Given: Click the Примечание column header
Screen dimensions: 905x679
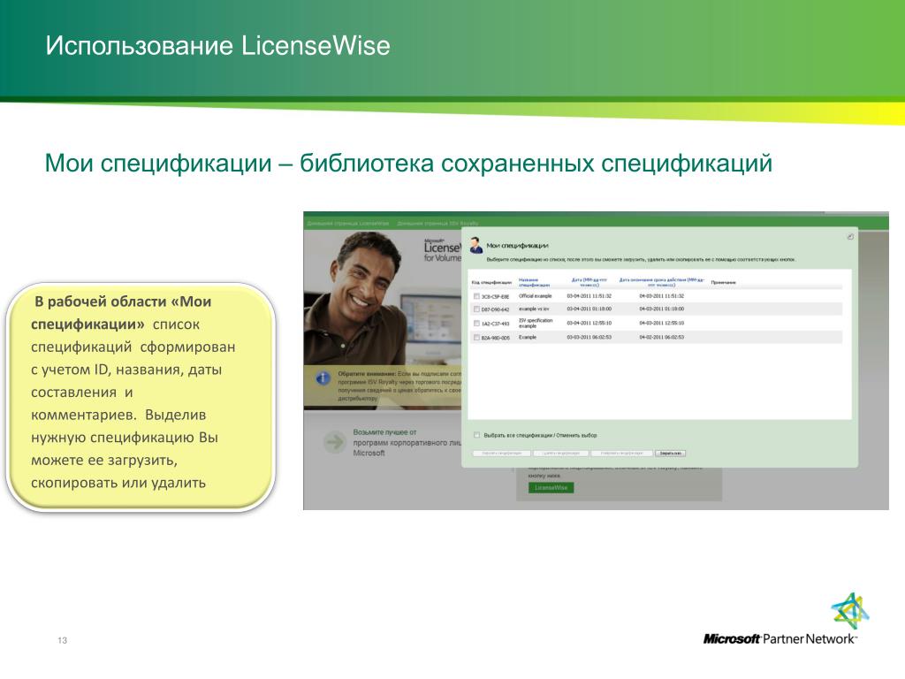Looking at the screenshot, I should (x=723, y=282).
